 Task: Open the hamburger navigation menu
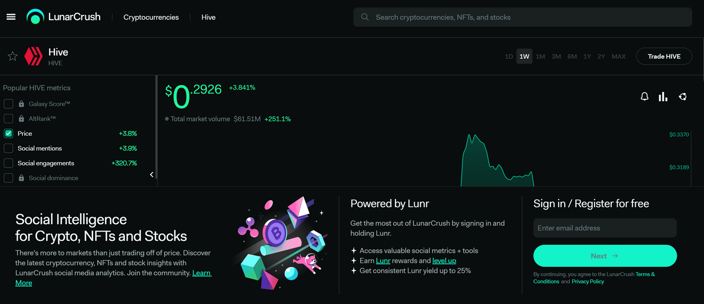[x=11, y=17]
